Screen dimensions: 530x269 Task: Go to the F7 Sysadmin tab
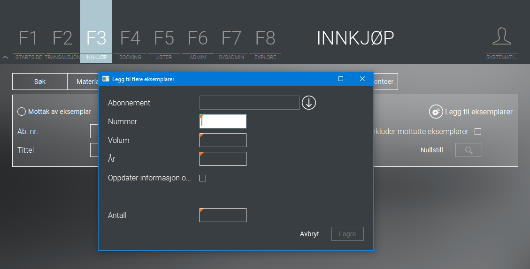[x=231, y=43]
